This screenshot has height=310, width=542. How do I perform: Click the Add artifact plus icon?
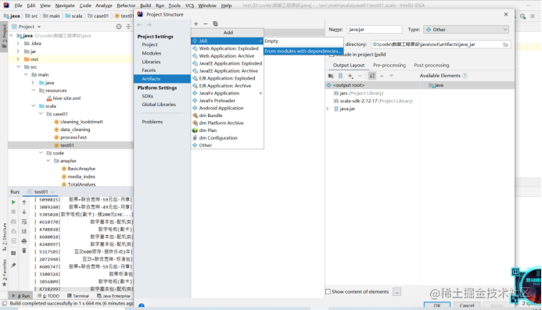point(196,24)
